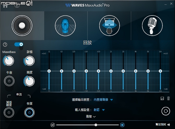Screen dimensions: 175x129
Task: Click the info icon in the title bar
Action: click(17, 5)
